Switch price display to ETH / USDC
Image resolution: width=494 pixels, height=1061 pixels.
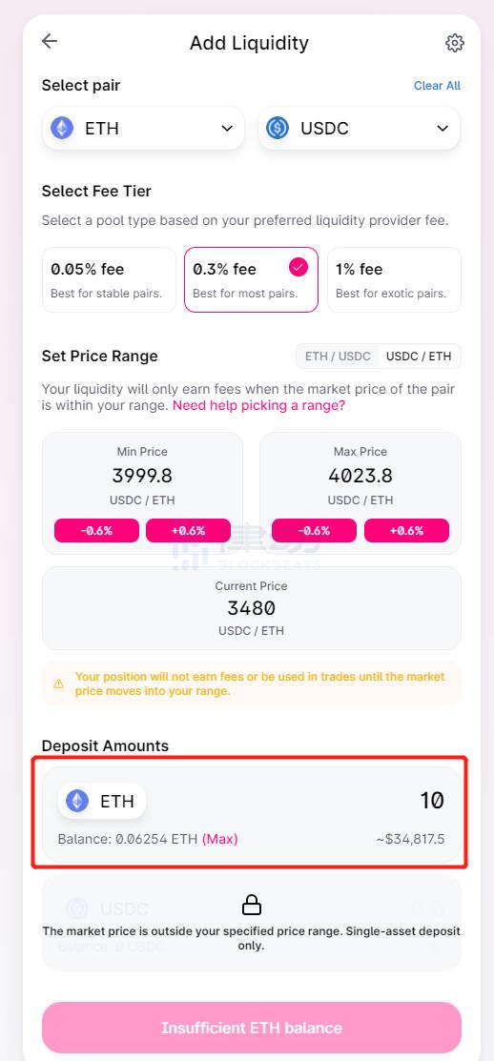coord(338,356)
